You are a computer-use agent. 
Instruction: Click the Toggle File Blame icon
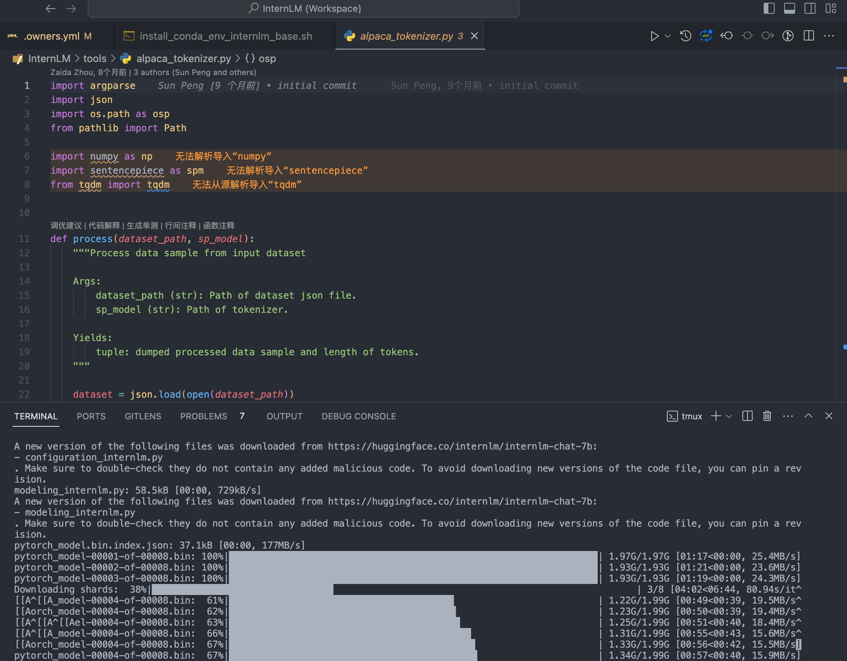click(788, 36)
